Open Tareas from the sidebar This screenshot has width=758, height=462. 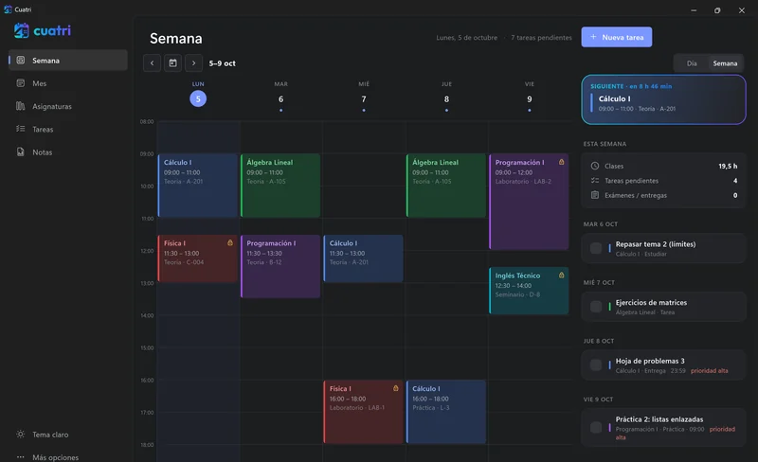[x=67, y=129]
